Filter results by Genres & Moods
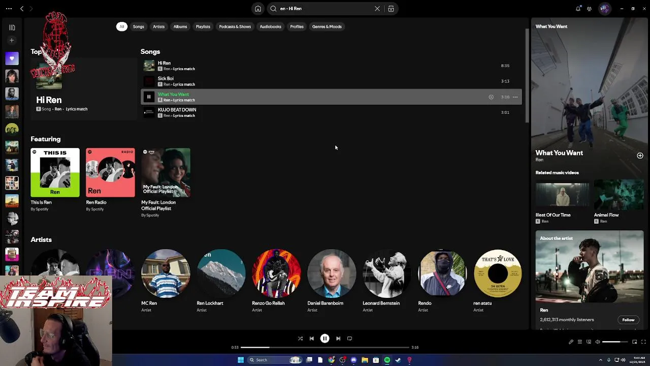 tap(327, 26)
